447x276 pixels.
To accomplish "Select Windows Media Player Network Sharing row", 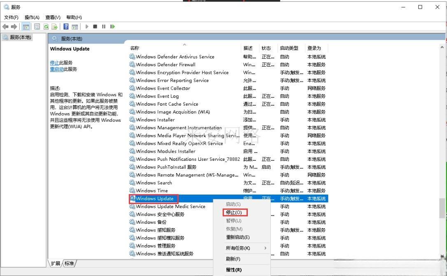I will (228, 136).
